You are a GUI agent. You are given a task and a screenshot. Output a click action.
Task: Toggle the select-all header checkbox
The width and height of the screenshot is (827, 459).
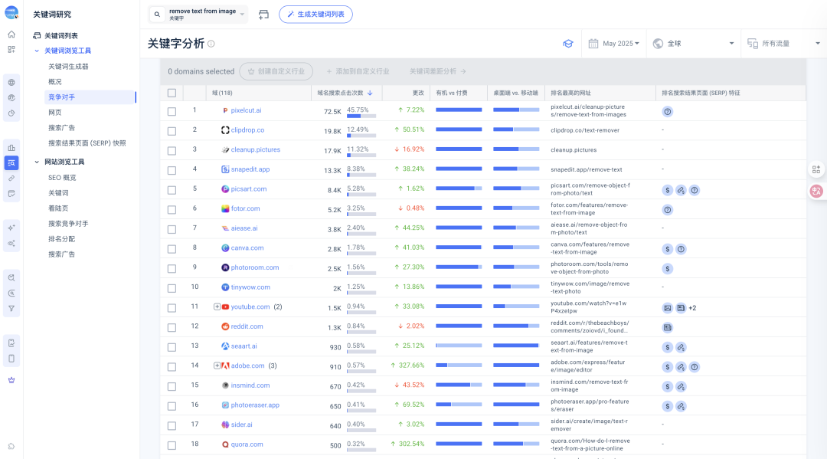pyautogui.click(x=172, y=93)
